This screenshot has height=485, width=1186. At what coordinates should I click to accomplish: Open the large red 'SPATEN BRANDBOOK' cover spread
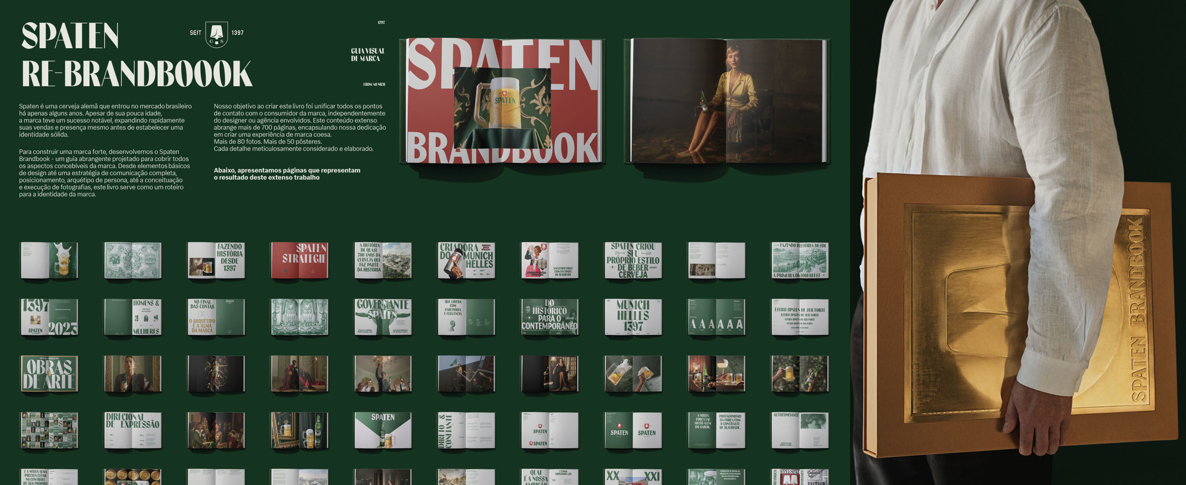pos(502,101)
